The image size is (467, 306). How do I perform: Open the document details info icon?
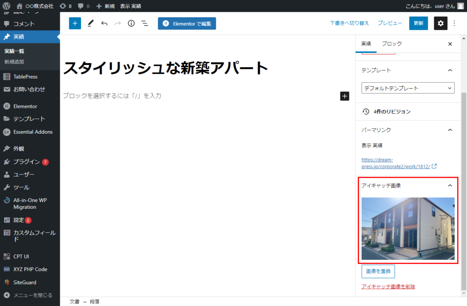coord(131,23)
